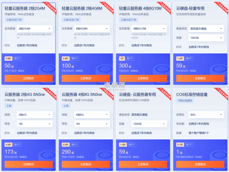Expand the 2核4G6M instance package dropdown
This screenshot has height=172, width=229.
click(92, 29)
